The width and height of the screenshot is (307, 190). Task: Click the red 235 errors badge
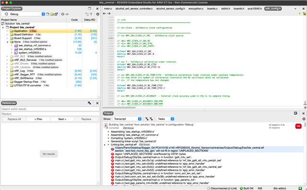(298, 126)
